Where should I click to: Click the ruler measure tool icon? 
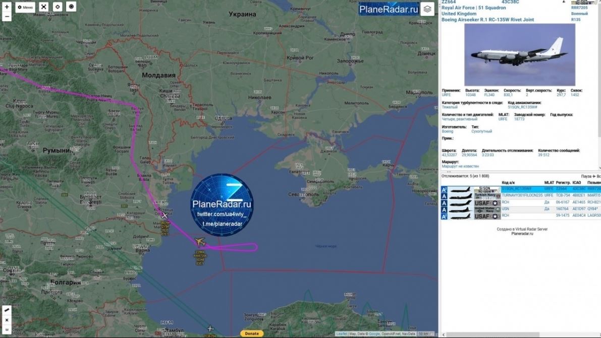[x=7, y=310]
